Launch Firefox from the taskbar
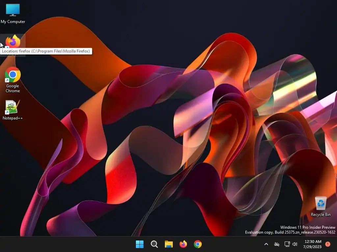 183,244
